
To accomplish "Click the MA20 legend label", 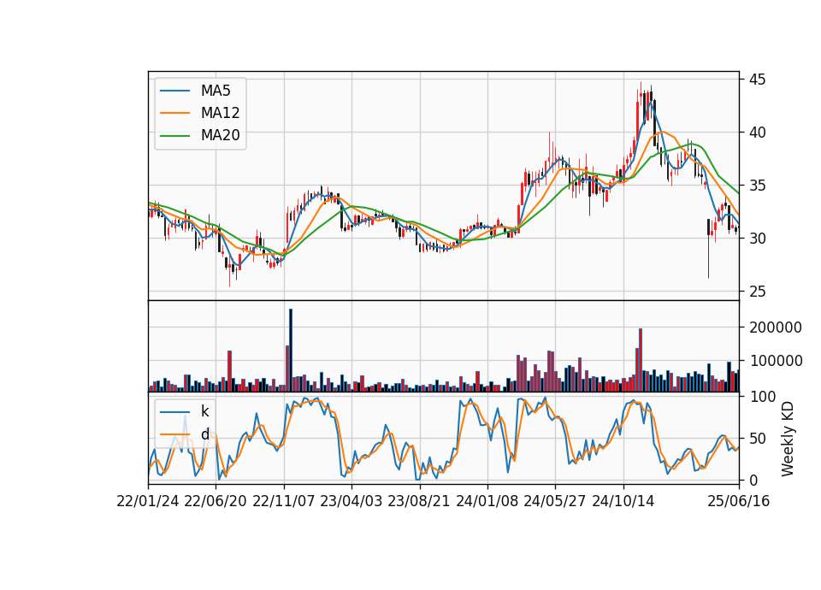I will coord(220,136).
